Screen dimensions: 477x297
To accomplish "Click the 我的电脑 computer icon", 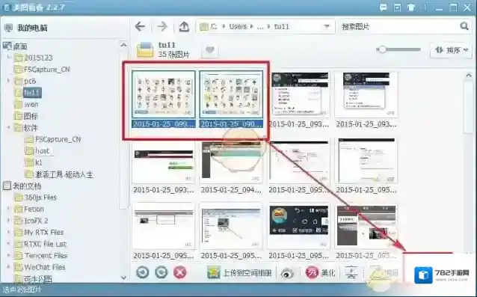I will tap(9, 28).
